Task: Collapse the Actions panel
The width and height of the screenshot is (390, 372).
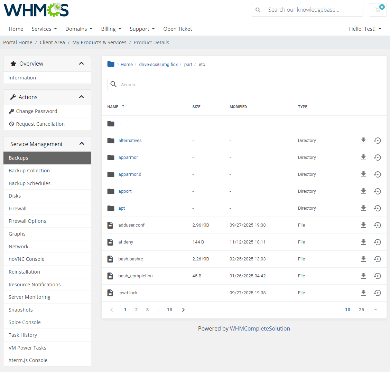Action: 82,97
